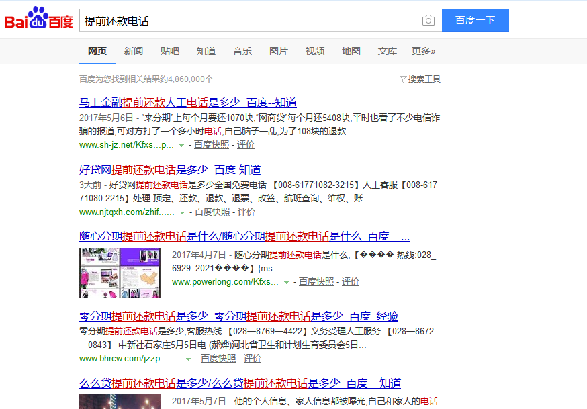Open the 文库 tab
The height and width of the screenshot is (409, 587).
(387, 51)
